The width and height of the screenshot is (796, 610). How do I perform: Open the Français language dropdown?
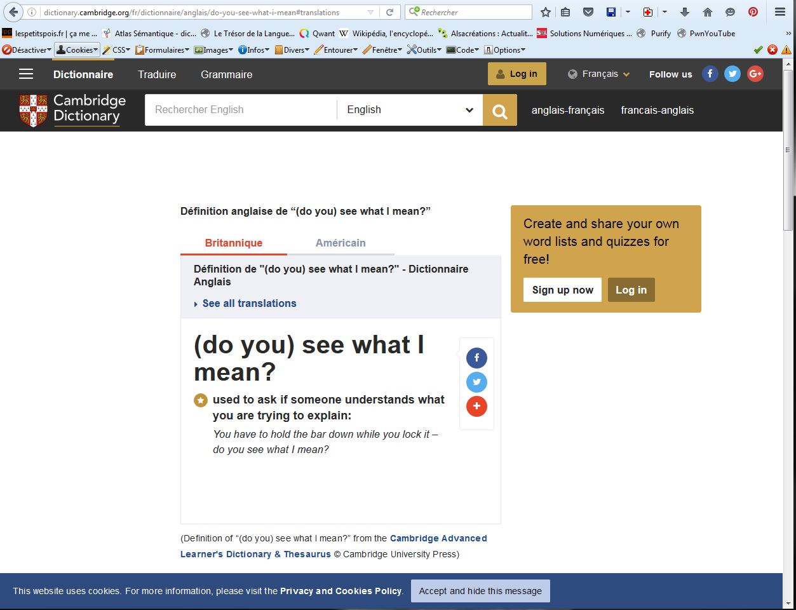pos(599,74)
